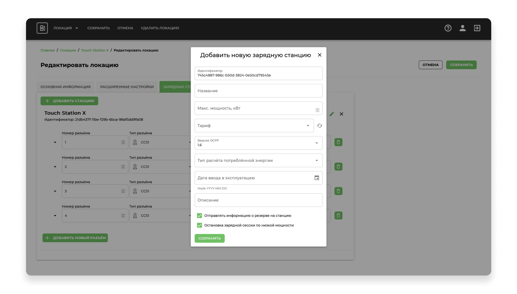
Task: Delete connector 3 trash icon
Action: (x=338, y=191)
